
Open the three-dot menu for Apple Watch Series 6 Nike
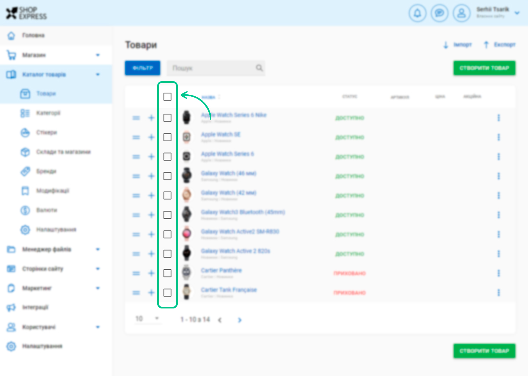point(499,118)
